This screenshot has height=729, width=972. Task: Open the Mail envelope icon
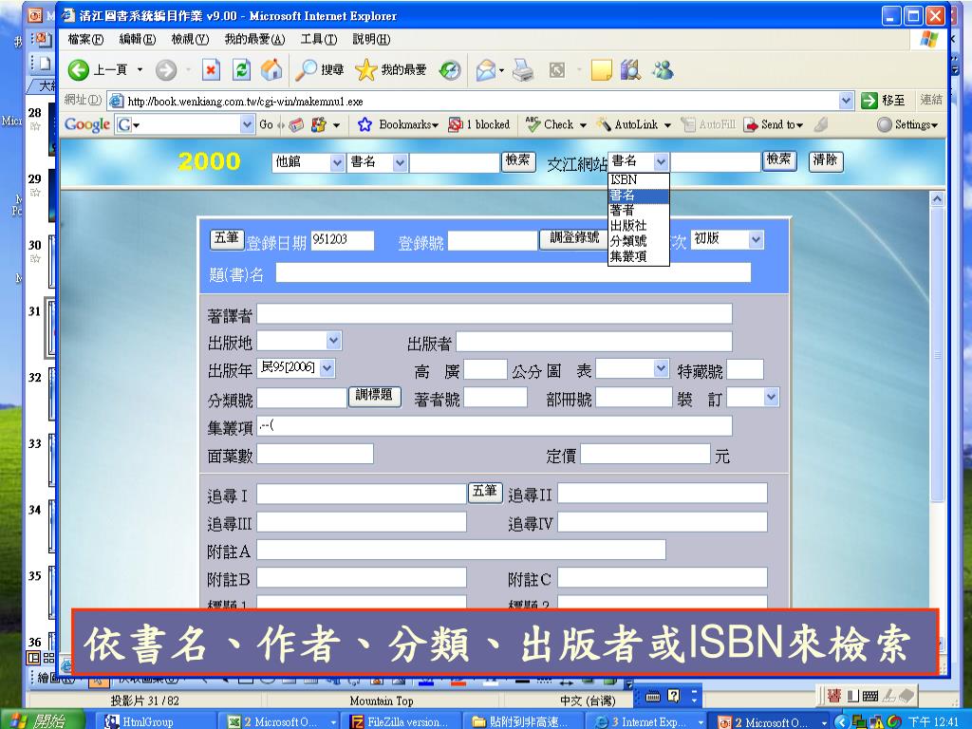[486, 70]
